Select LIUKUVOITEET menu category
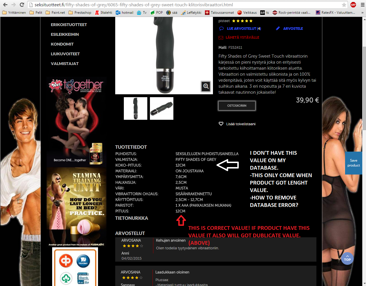 (65, 54)
